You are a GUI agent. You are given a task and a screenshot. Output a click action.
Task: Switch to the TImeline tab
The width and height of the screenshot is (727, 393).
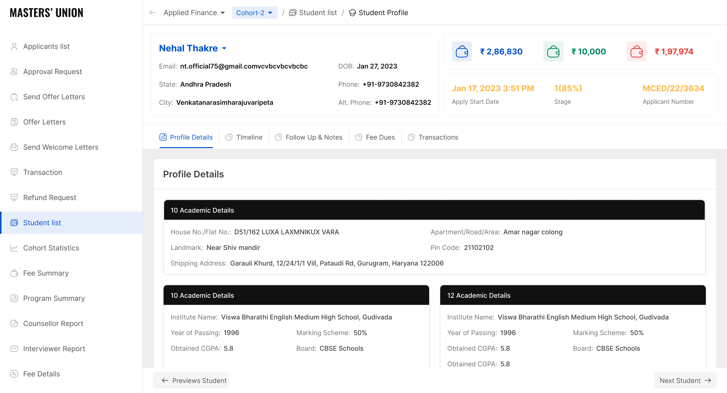244,137
